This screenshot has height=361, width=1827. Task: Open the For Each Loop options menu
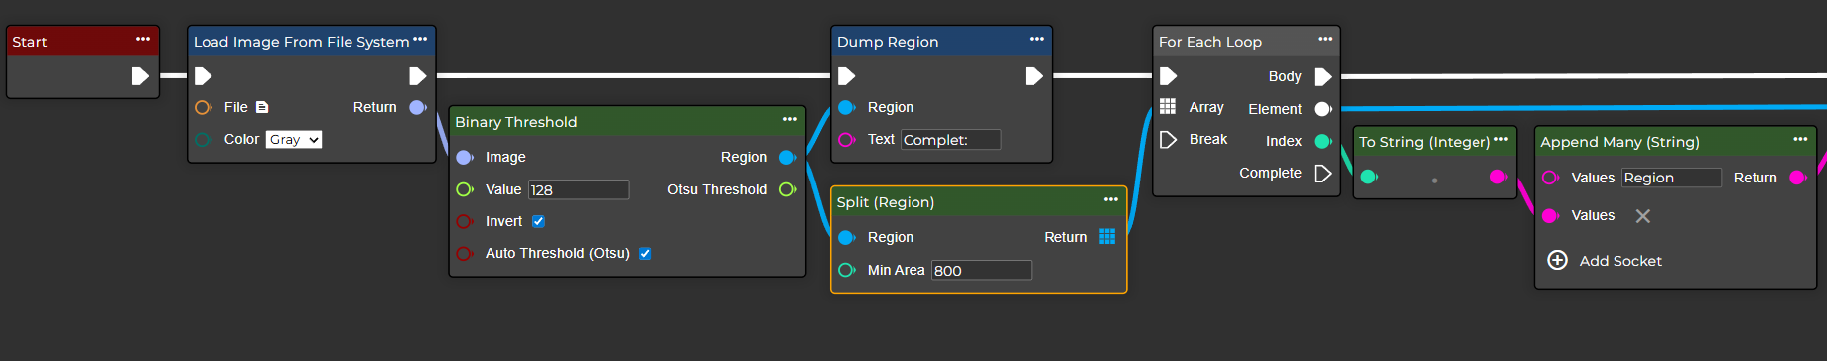point(1325,39)
